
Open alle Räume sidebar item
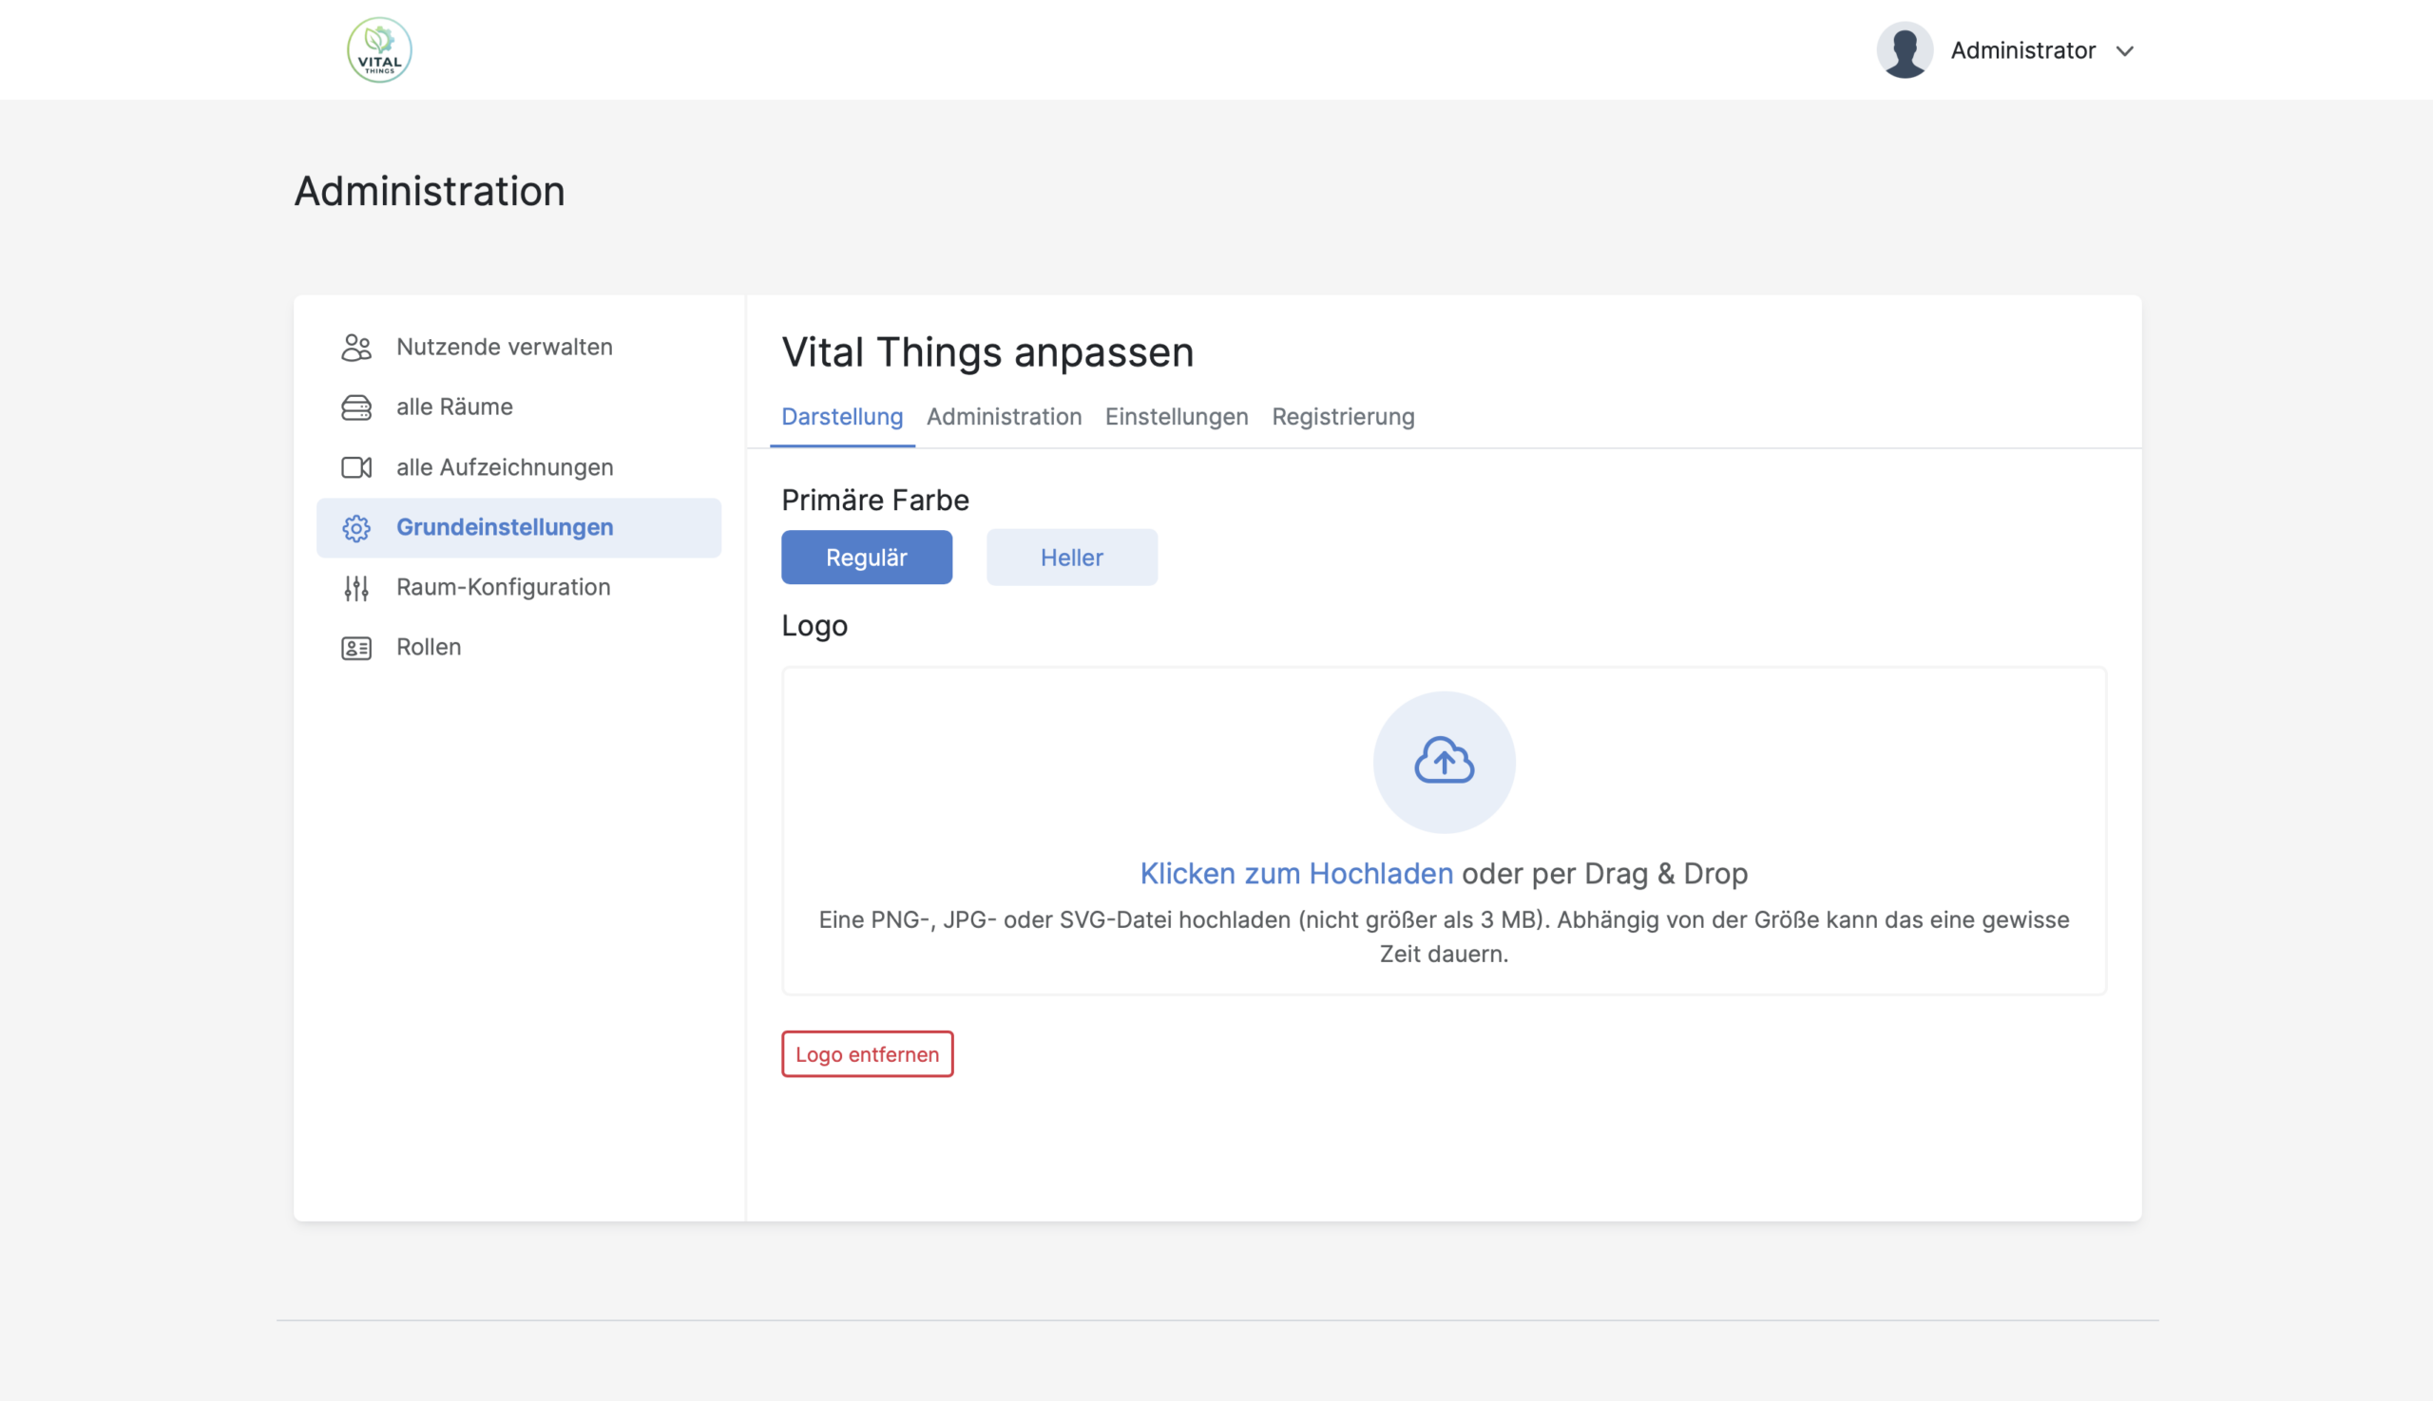tap(454, 407)
